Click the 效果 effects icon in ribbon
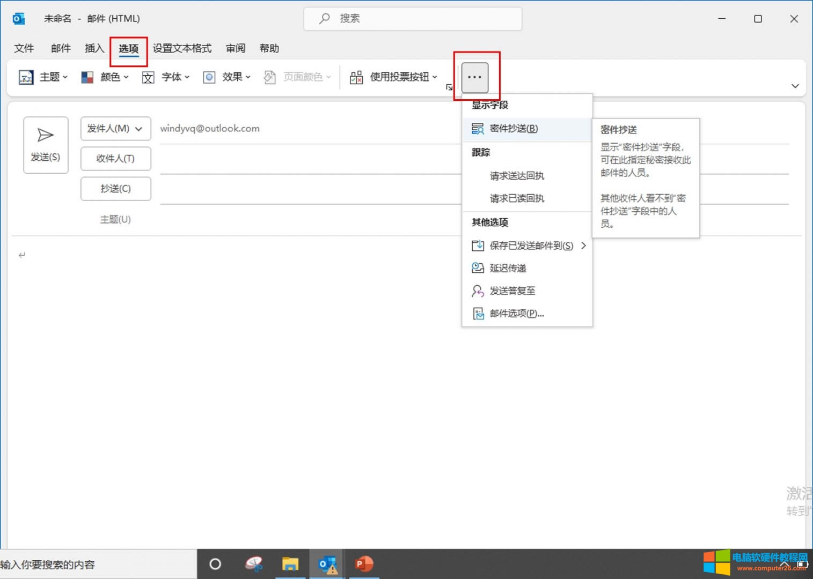The image size is (813, 579). (209, 78)
